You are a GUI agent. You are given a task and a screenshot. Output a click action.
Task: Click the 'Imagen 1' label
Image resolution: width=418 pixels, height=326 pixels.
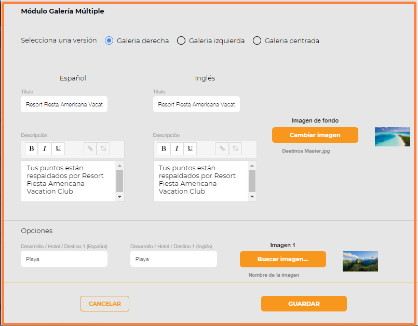point(282,245)
